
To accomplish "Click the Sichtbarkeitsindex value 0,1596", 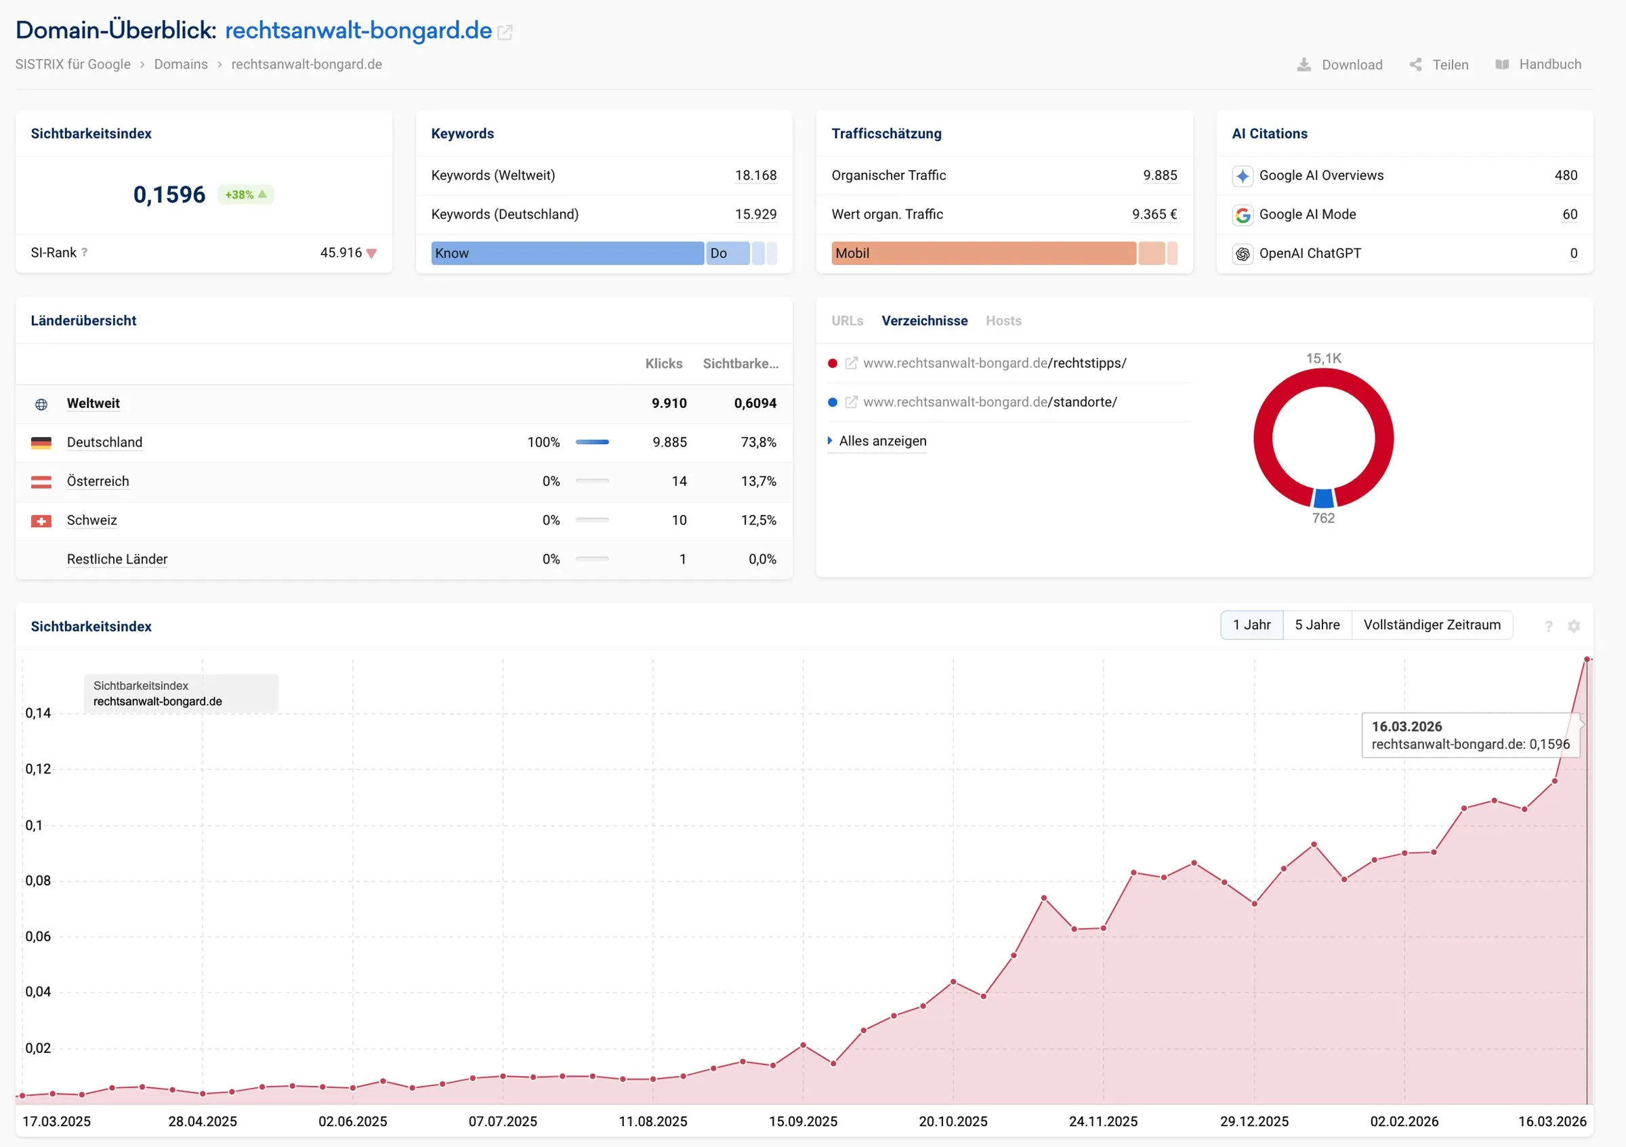I will (x=169, y=194).
